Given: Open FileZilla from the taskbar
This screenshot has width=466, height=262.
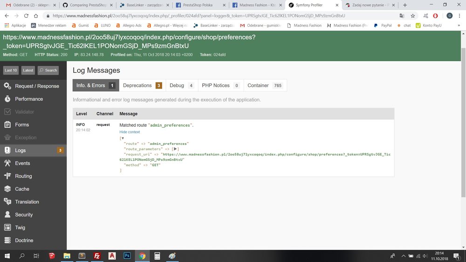Looking at the screenshot, I should pyautogui.click(x=97, y=256).
